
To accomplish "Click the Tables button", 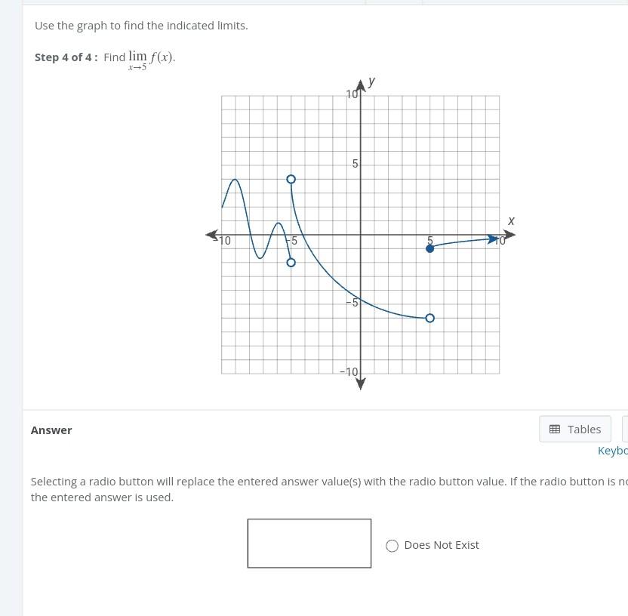I will (574, 429).
